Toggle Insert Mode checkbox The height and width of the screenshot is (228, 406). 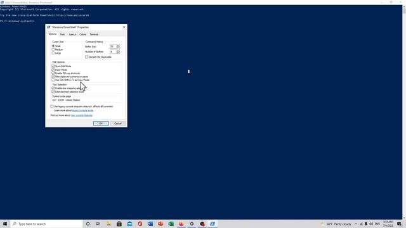[53, 70]
